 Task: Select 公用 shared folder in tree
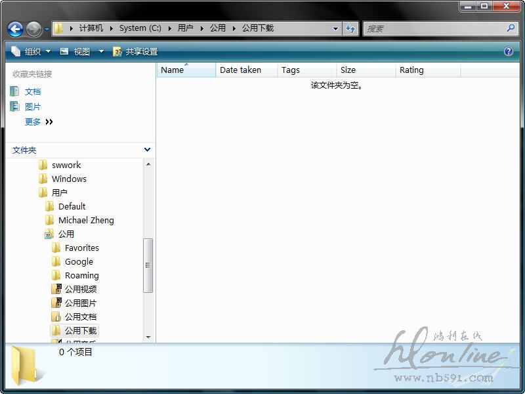click(66, 234)
